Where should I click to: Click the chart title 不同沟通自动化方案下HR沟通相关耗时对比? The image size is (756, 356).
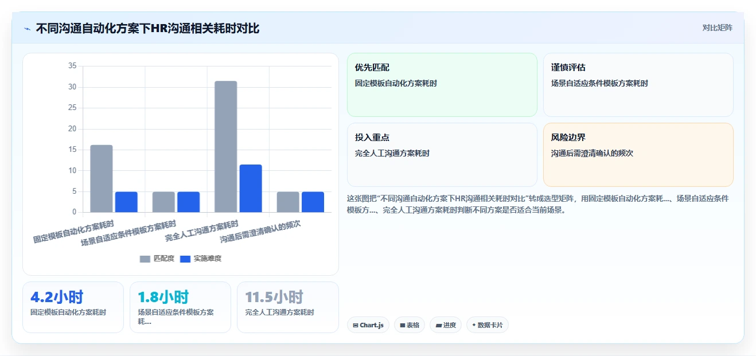(147, 28)
